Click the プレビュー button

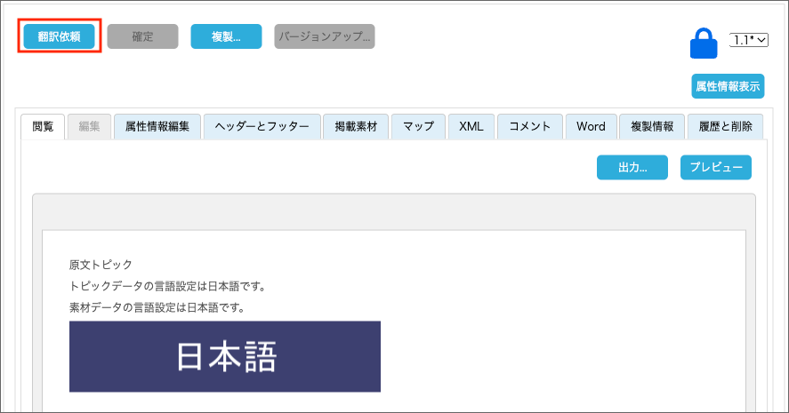click(716, 167)
